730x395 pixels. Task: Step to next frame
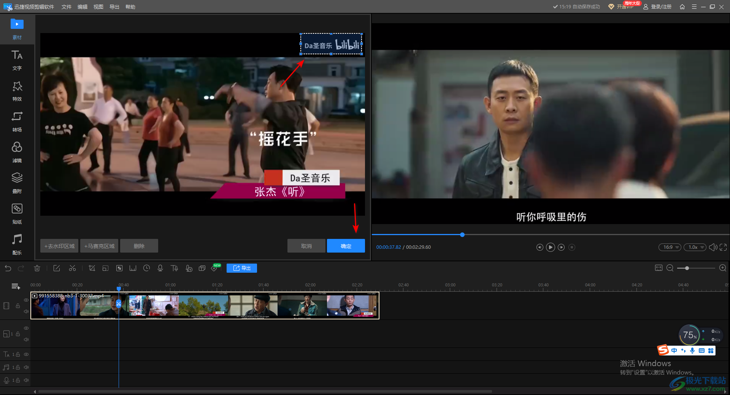coord(561,247)
